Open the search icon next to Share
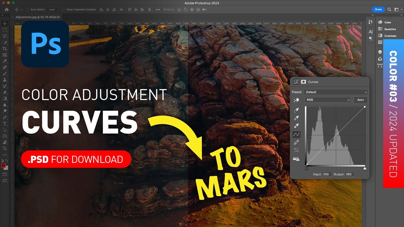404x227 pixels. click(x=389, y=9)
